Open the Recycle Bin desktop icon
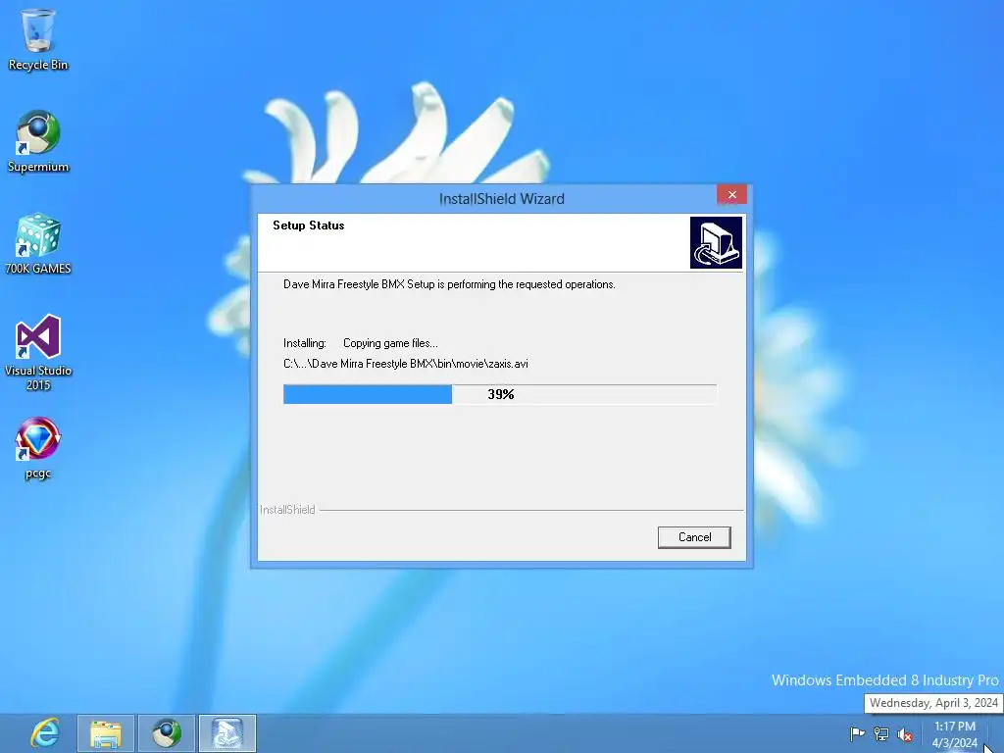The image size is (1004, 753). coord(38,39)
